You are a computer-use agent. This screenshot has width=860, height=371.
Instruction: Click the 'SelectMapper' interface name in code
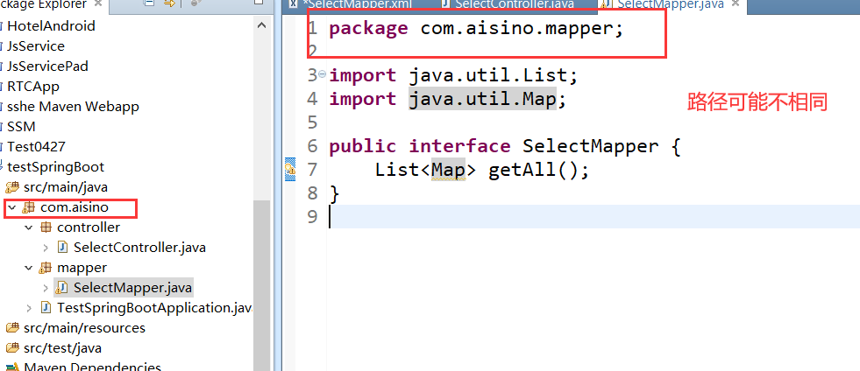click(x=590, y=146)
